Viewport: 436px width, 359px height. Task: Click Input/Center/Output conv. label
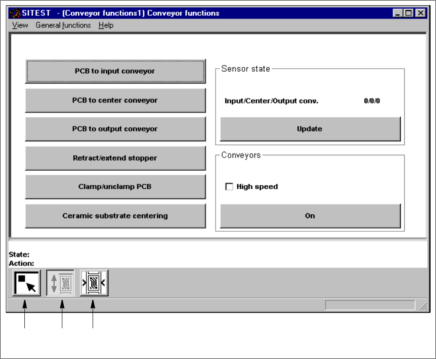pyautogui.click(x=272, y=101)
